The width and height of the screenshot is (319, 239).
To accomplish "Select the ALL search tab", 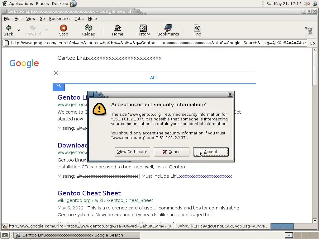I will 154,77.
